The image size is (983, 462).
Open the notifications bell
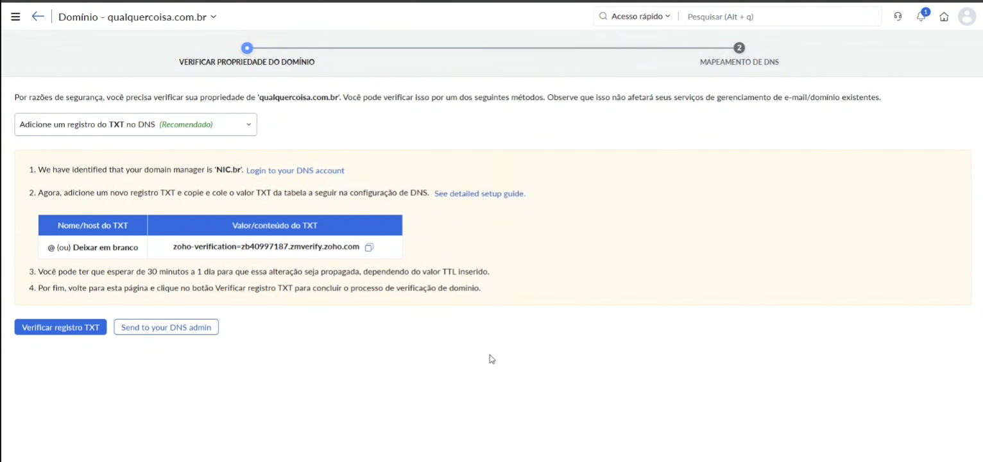921,16
